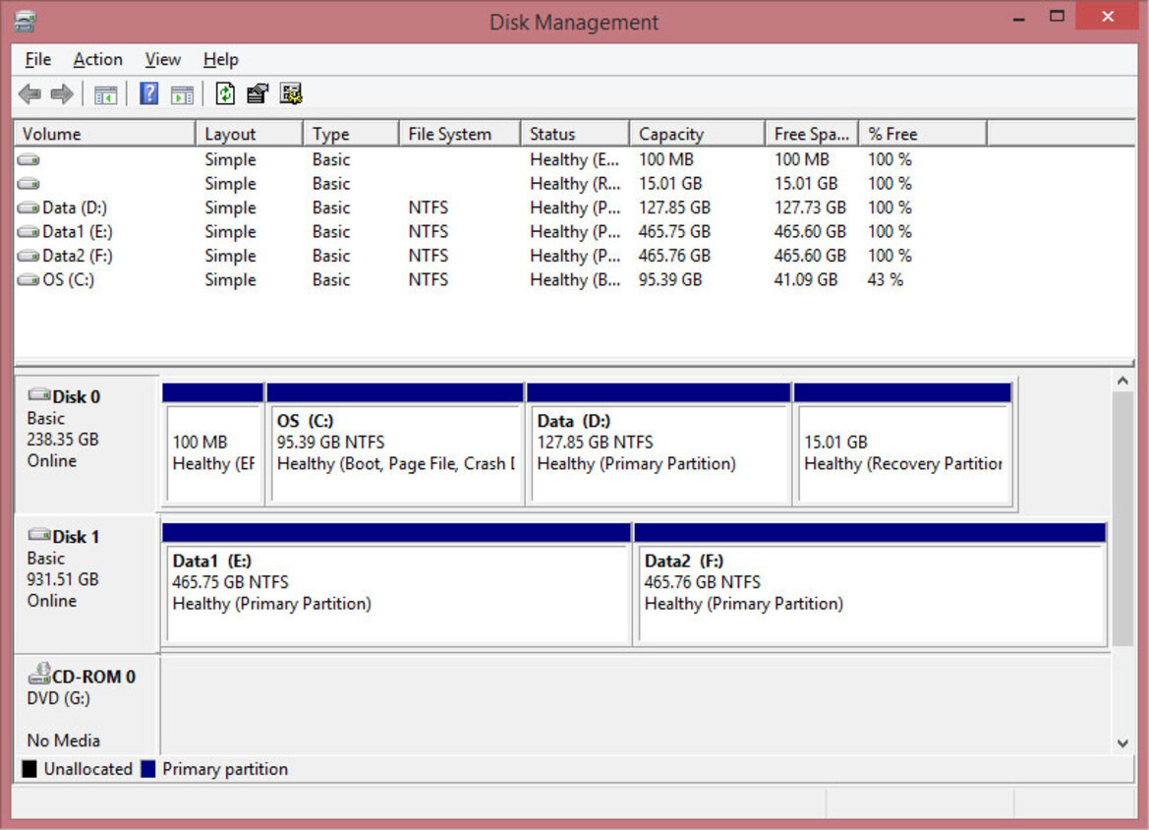
Task: Click the disk settings wizard toolbar icon
Action: point(291,93)
